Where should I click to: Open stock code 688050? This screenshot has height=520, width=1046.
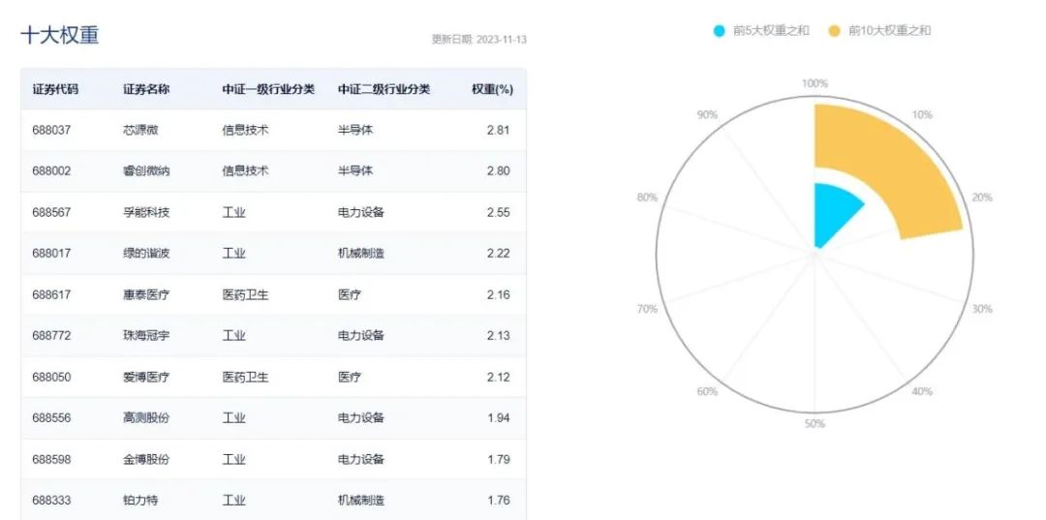51,377
